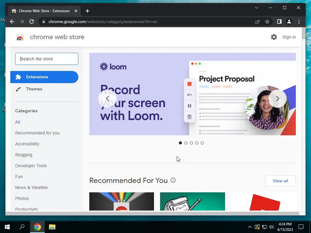Bookmark this tab with the star icon

point(267,22)
